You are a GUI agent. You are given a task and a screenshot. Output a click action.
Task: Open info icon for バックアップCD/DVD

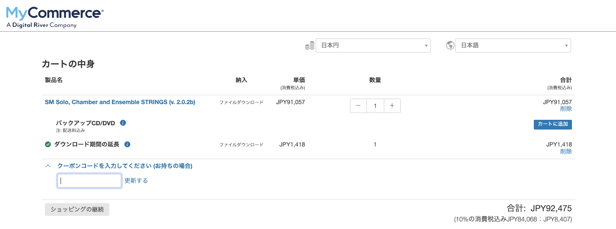pyautogui.click(x=123, y=123)
